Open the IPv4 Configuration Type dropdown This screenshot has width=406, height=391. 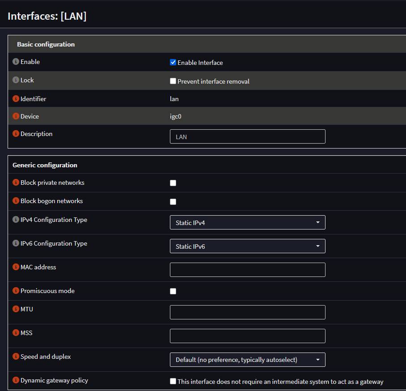tap(247, 222)
